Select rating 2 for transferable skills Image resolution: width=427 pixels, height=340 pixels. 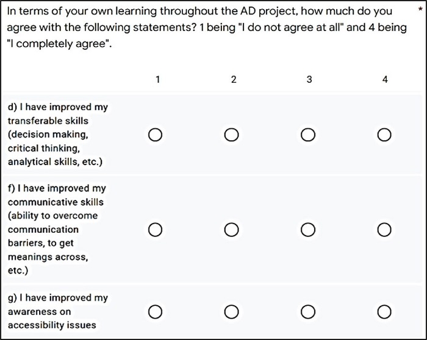pos(231,135)
